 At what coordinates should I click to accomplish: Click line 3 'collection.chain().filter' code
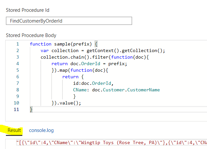pos(95,57)
